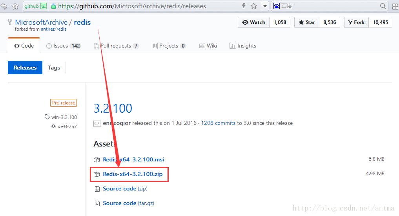Open the 1208 commits link
The image size is (399, 216).
[x=218, y=123]
